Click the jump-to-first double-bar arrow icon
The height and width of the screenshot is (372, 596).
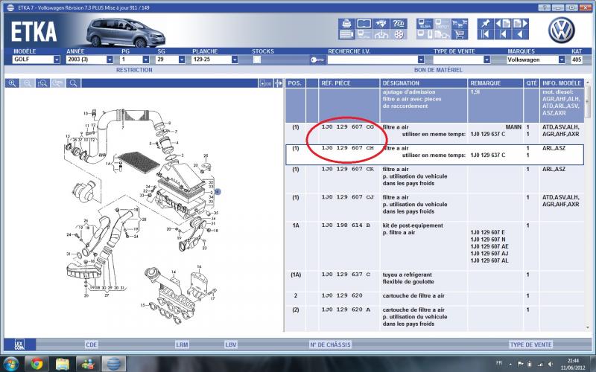click(486, 34)
